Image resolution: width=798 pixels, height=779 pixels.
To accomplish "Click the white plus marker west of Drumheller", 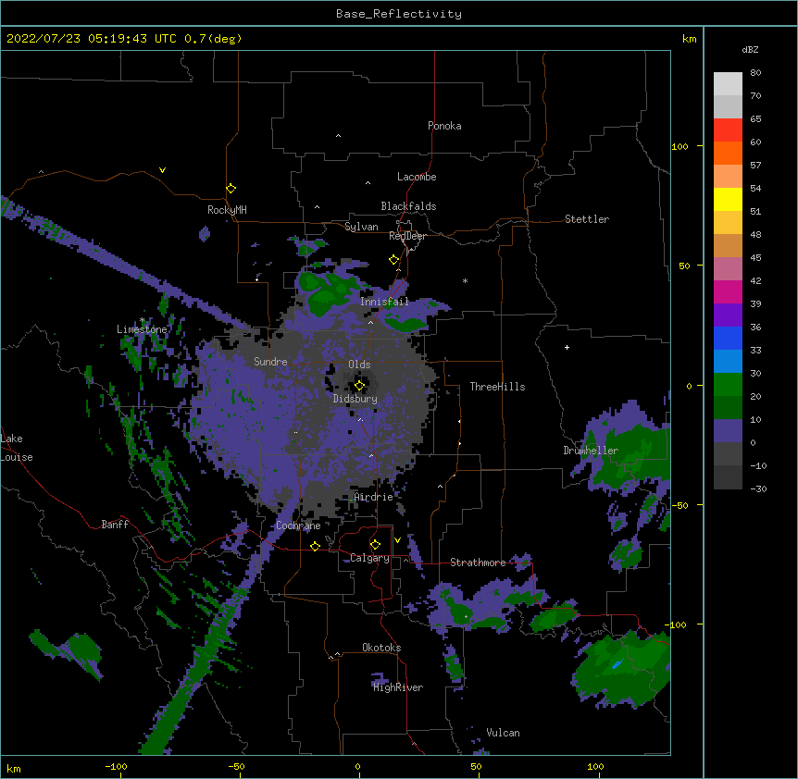I will coord(567,347).
